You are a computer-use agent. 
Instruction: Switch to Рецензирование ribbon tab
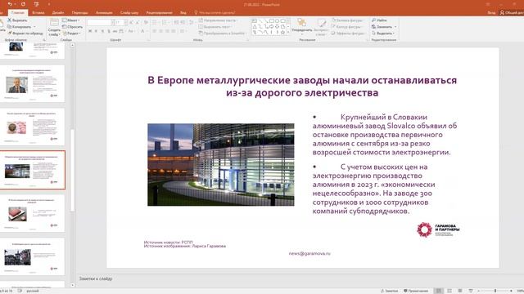159,13
